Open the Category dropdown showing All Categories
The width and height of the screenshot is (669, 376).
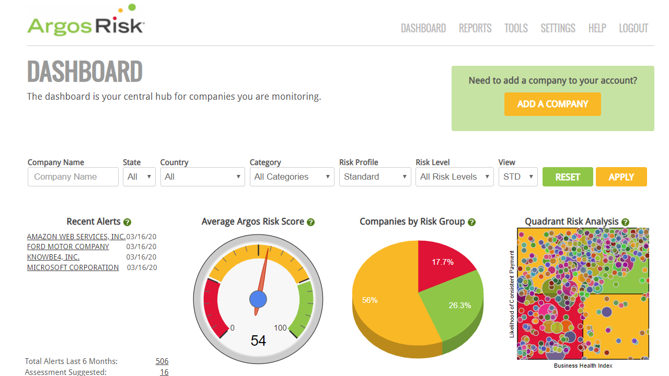coord(292,177)
